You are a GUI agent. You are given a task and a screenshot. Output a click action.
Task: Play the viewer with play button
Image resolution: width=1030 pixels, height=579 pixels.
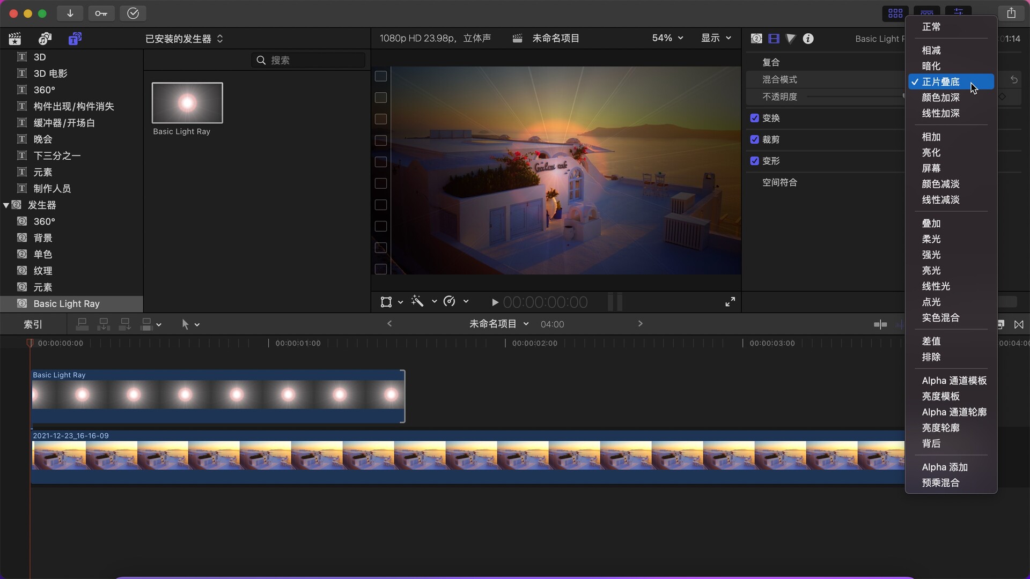pyautogui.click(x=495, y=302)
